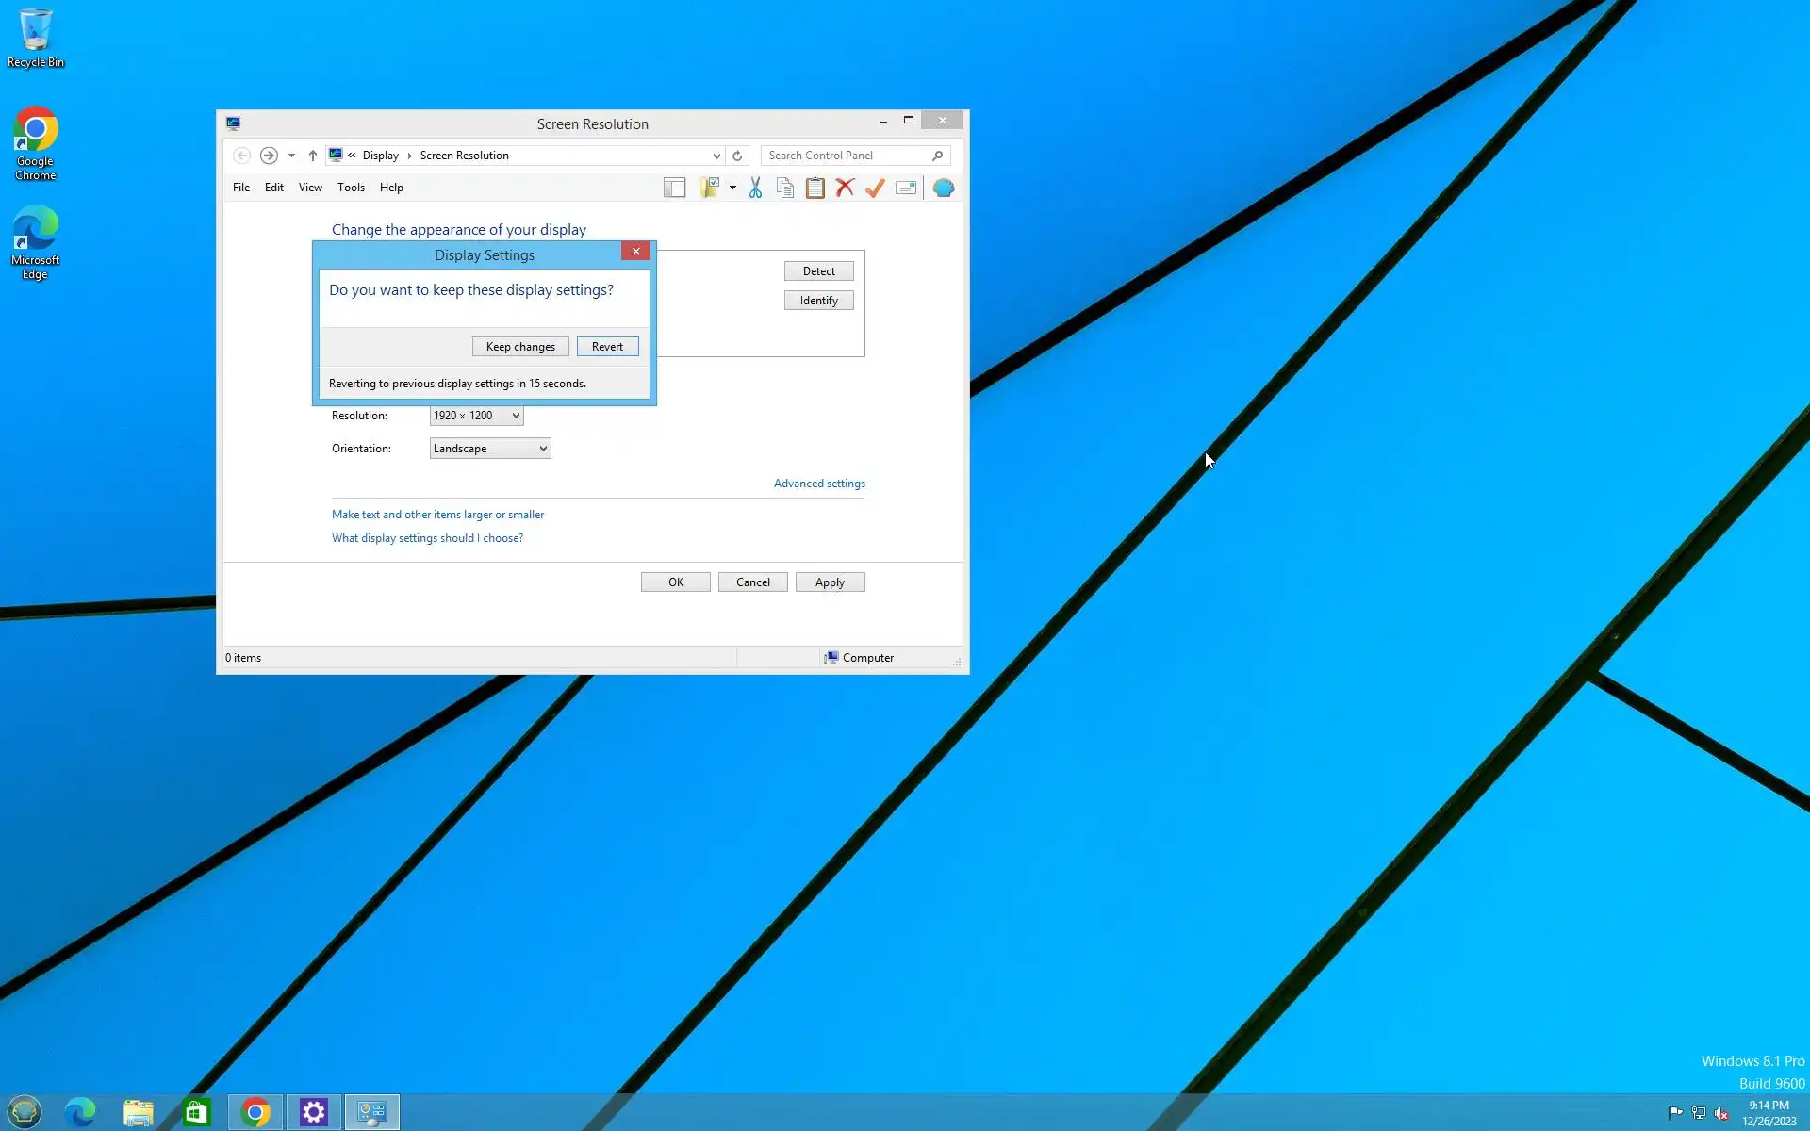Click the refresh icon beside address bar

pyautogui.click(x=737, y=156)
